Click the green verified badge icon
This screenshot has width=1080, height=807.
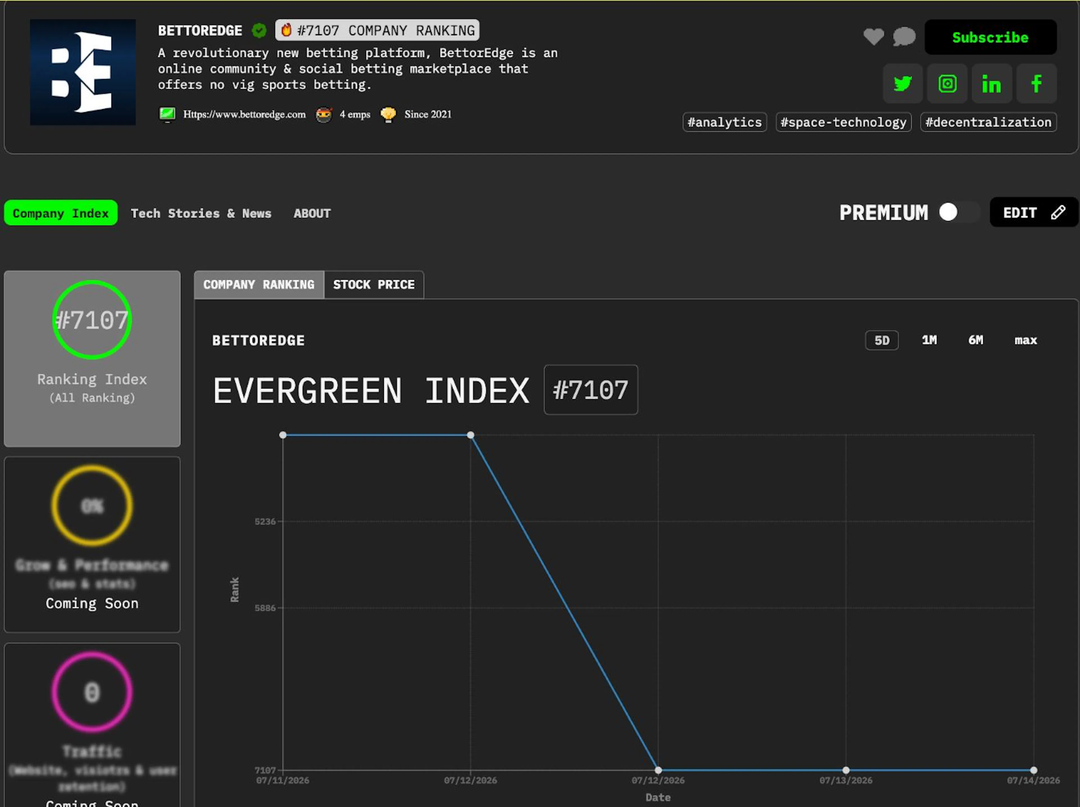pyautogui.click(x=259, y=31)
